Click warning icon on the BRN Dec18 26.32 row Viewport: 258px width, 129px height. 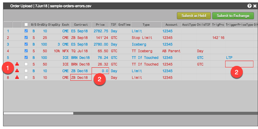click(x=17, y=64)
